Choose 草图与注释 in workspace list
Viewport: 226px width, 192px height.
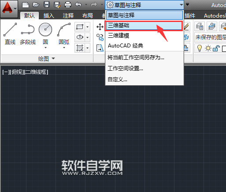coord(144,15)
